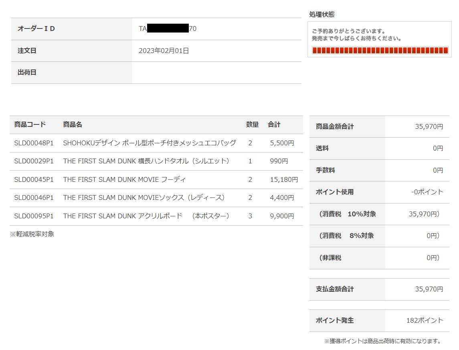Click the 商品コード column header
This screenshot has width=459, height=350.
(30, 124)
